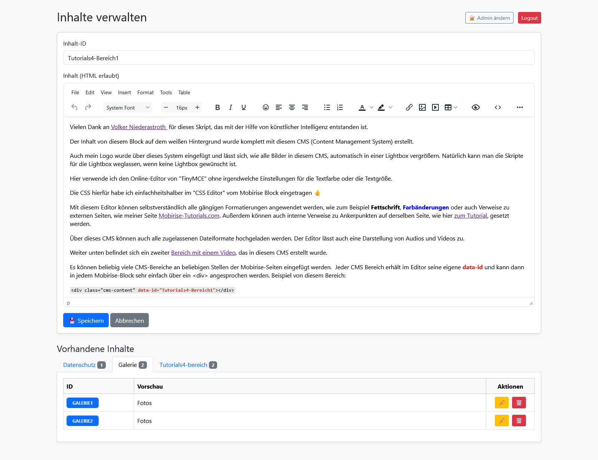The image size is (598, 460).
Task: Toggle italic formatting
Action: (231, 107)
